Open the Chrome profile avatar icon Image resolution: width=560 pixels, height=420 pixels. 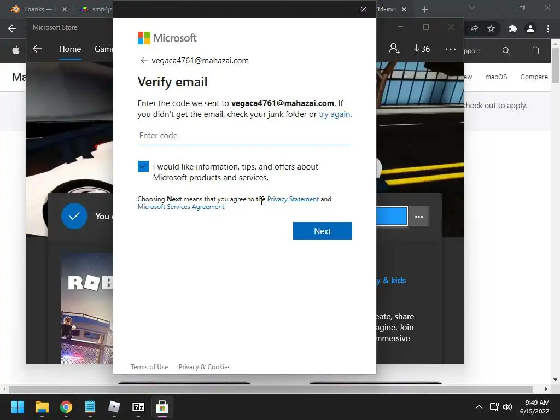click(530, 28)
